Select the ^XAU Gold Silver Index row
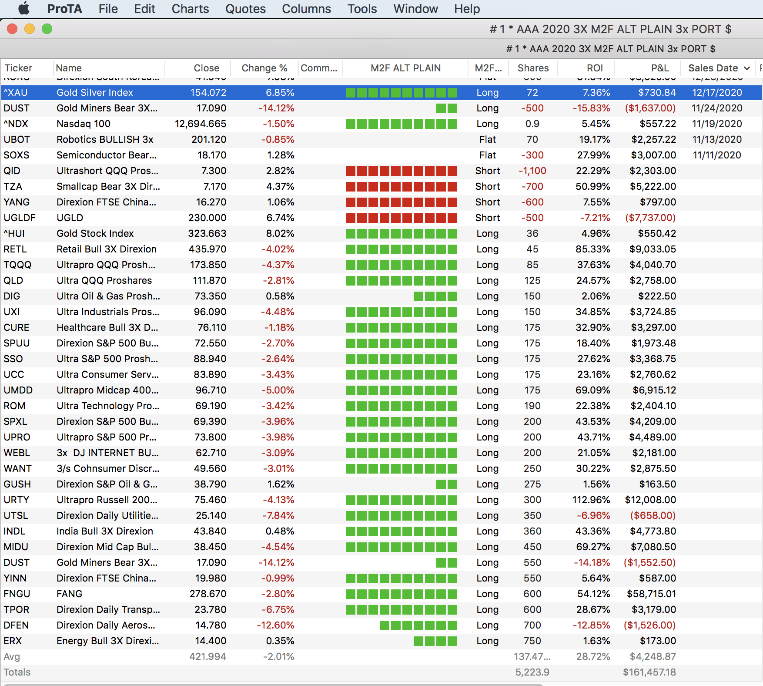 coord(381,92)
